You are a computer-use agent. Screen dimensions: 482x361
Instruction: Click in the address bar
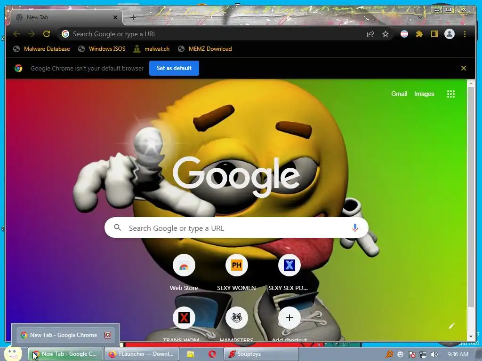click(215, 34)
